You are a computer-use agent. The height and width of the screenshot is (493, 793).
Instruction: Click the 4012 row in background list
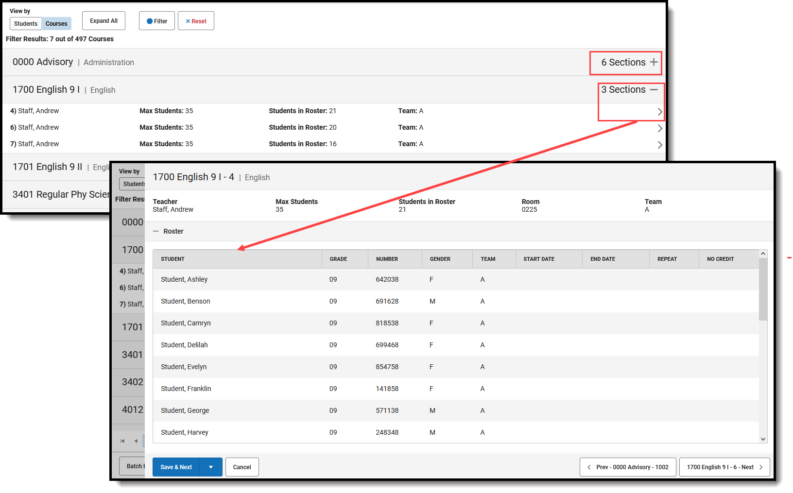click(x=128, y=410)
